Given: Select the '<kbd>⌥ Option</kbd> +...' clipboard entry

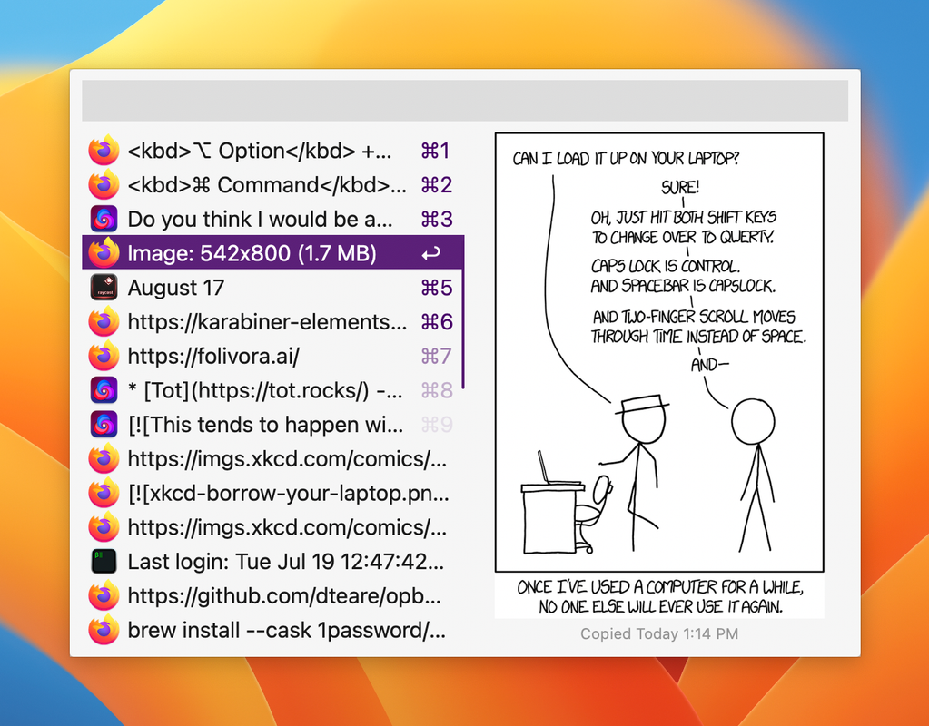Looking at the screenshot, I should tap(273, 151).
